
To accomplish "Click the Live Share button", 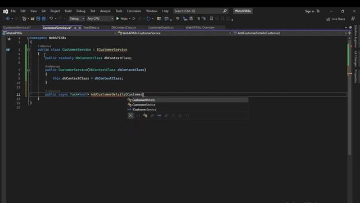I will [336, 19].
